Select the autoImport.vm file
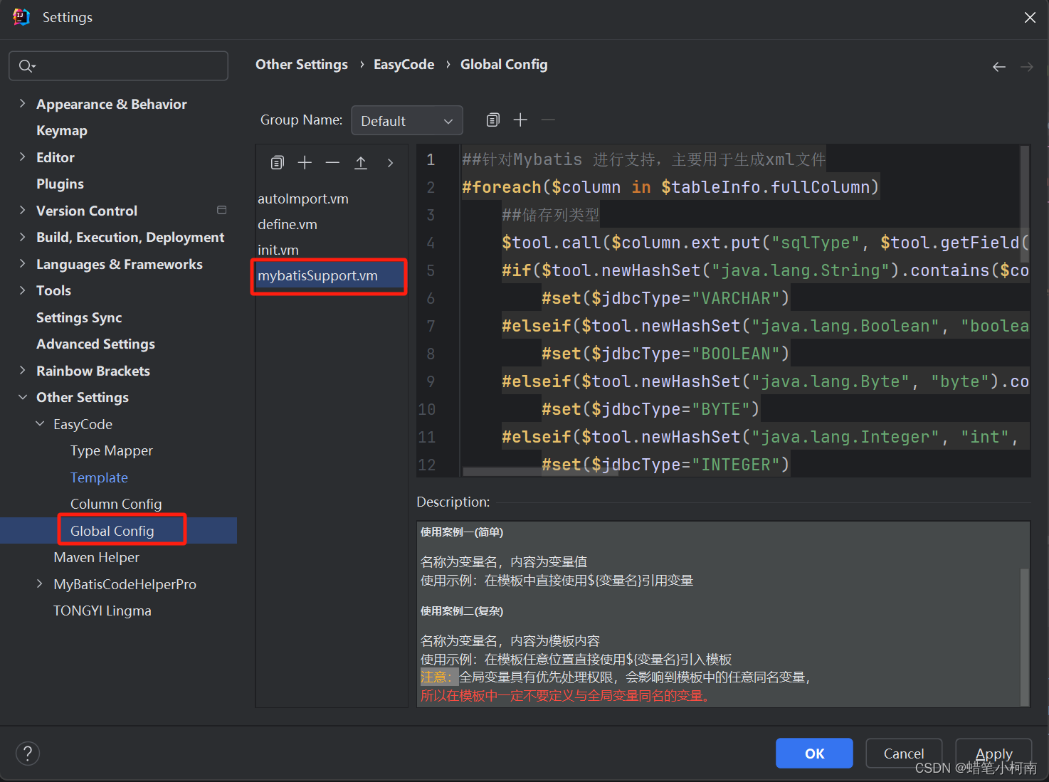Image resolution: width=1049 pixels, height=782 pixels. click(x=303, y=199)
